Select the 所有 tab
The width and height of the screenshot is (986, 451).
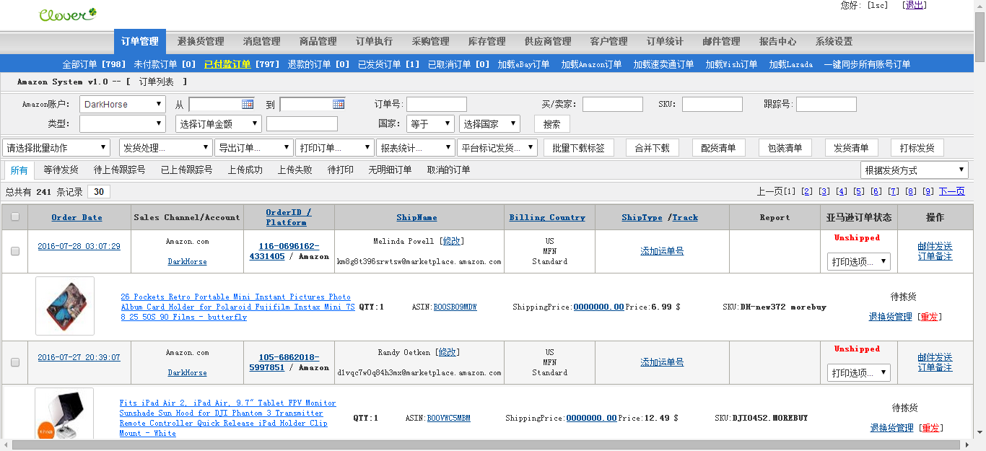tap(19, 170)
